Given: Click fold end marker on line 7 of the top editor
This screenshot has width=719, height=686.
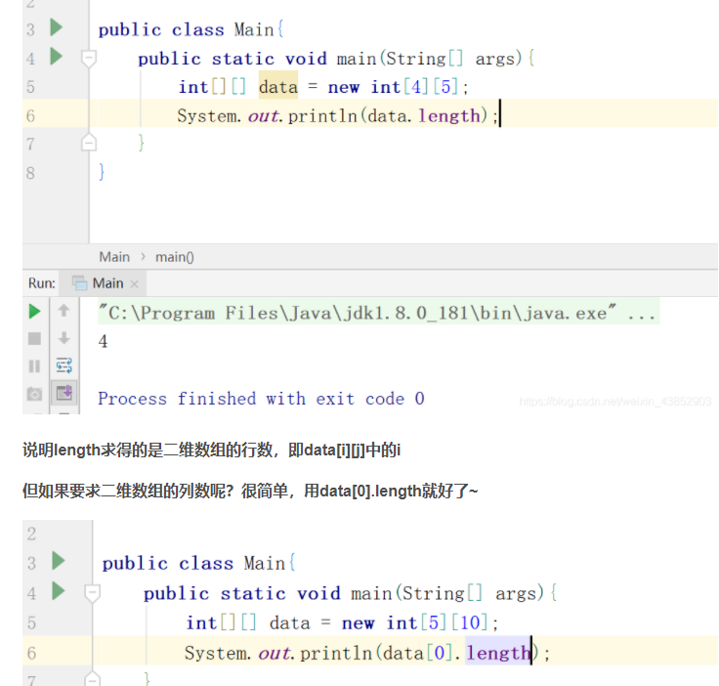Looking at the screenshot, I should [89, 143].
